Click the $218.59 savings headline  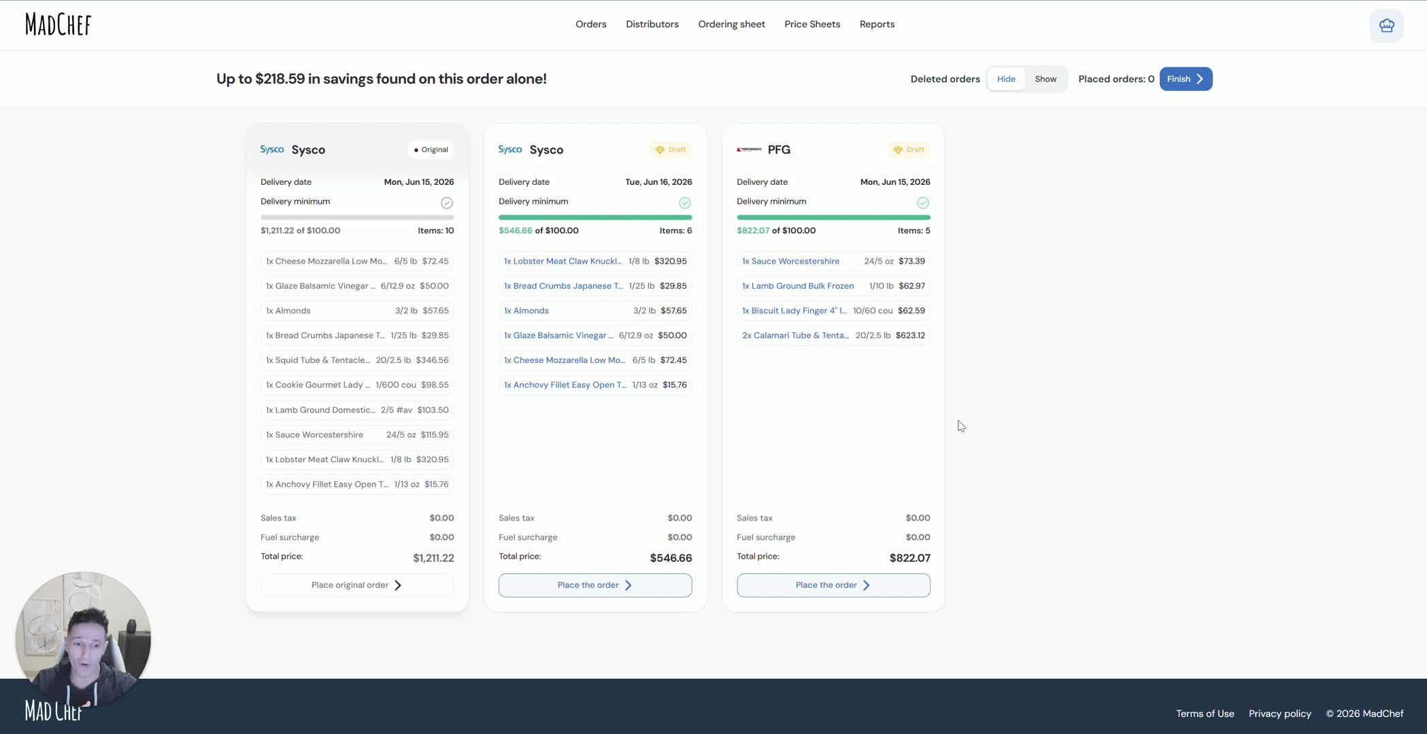point(381,79)
